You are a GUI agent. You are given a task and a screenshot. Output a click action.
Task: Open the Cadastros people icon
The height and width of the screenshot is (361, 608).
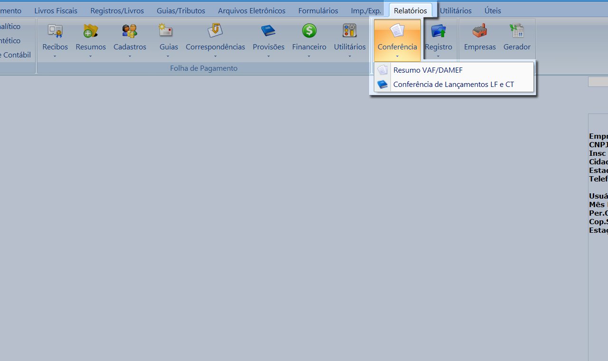point(130,31)
